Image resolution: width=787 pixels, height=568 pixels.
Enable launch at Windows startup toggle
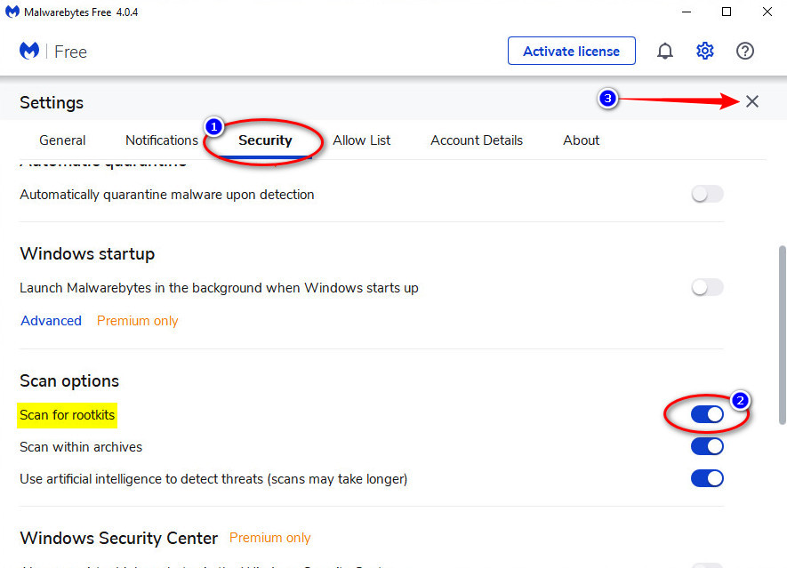tap(707, 287)
